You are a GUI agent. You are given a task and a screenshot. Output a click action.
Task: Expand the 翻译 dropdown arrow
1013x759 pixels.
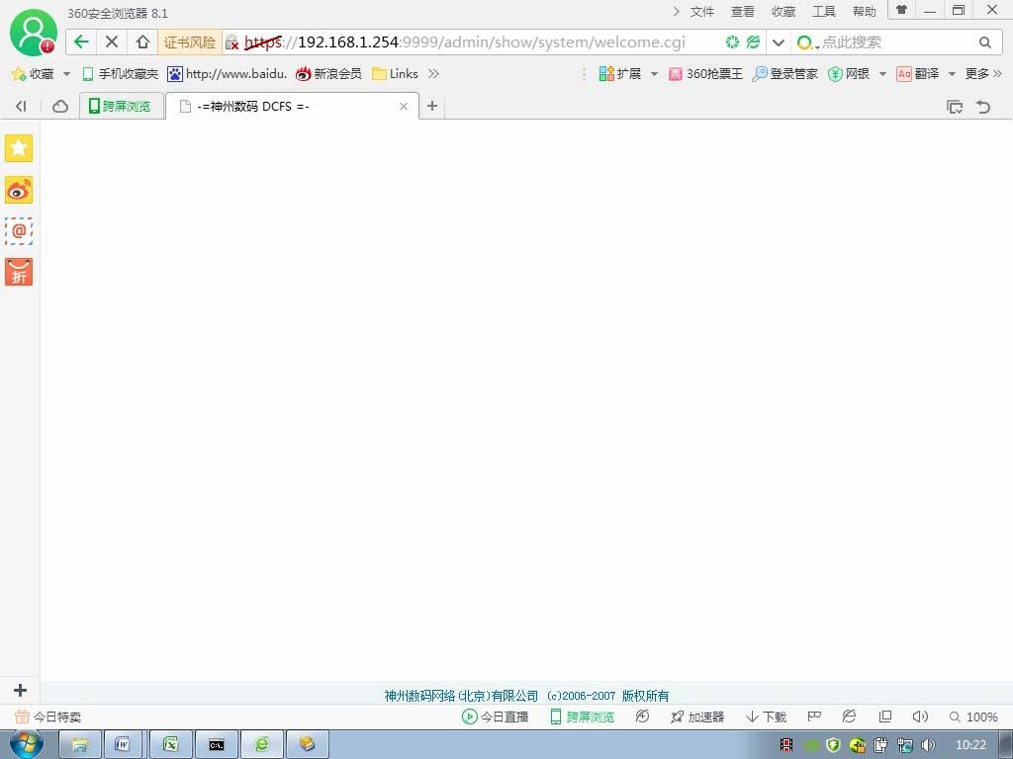(952, 74)
